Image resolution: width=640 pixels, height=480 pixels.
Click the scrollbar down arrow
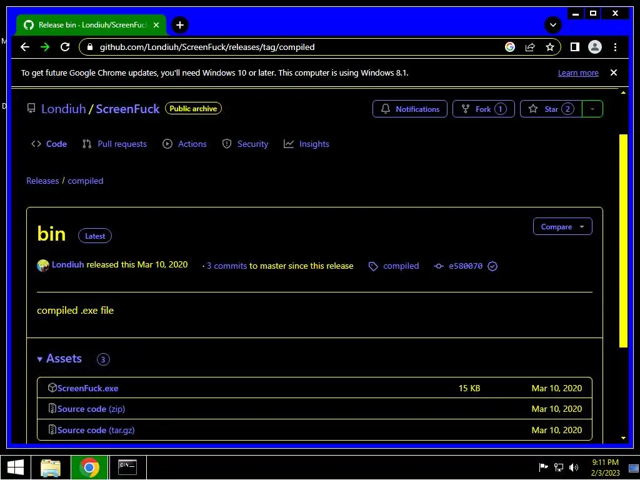pyautogui.click(x=623, y=438)
